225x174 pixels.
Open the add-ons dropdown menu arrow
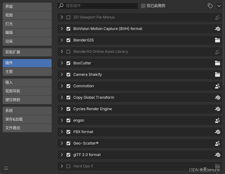(219, 6)
